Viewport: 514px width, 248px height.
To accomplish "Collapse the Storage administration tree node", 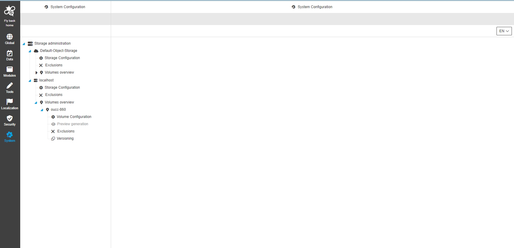I will pyautogui.click(x=24, y=44).
